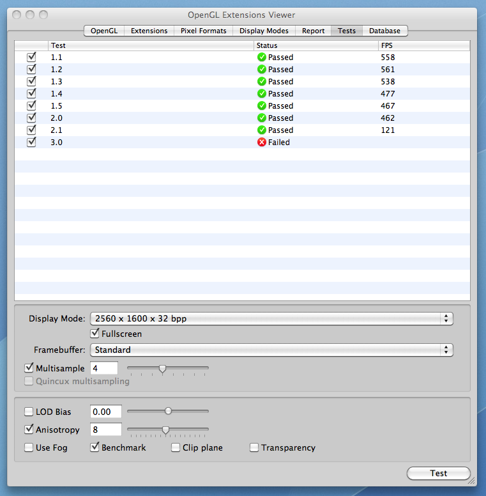Enable the LOD Bias checkbox
The image size is (486, 496).
click(x=29, y=412)
